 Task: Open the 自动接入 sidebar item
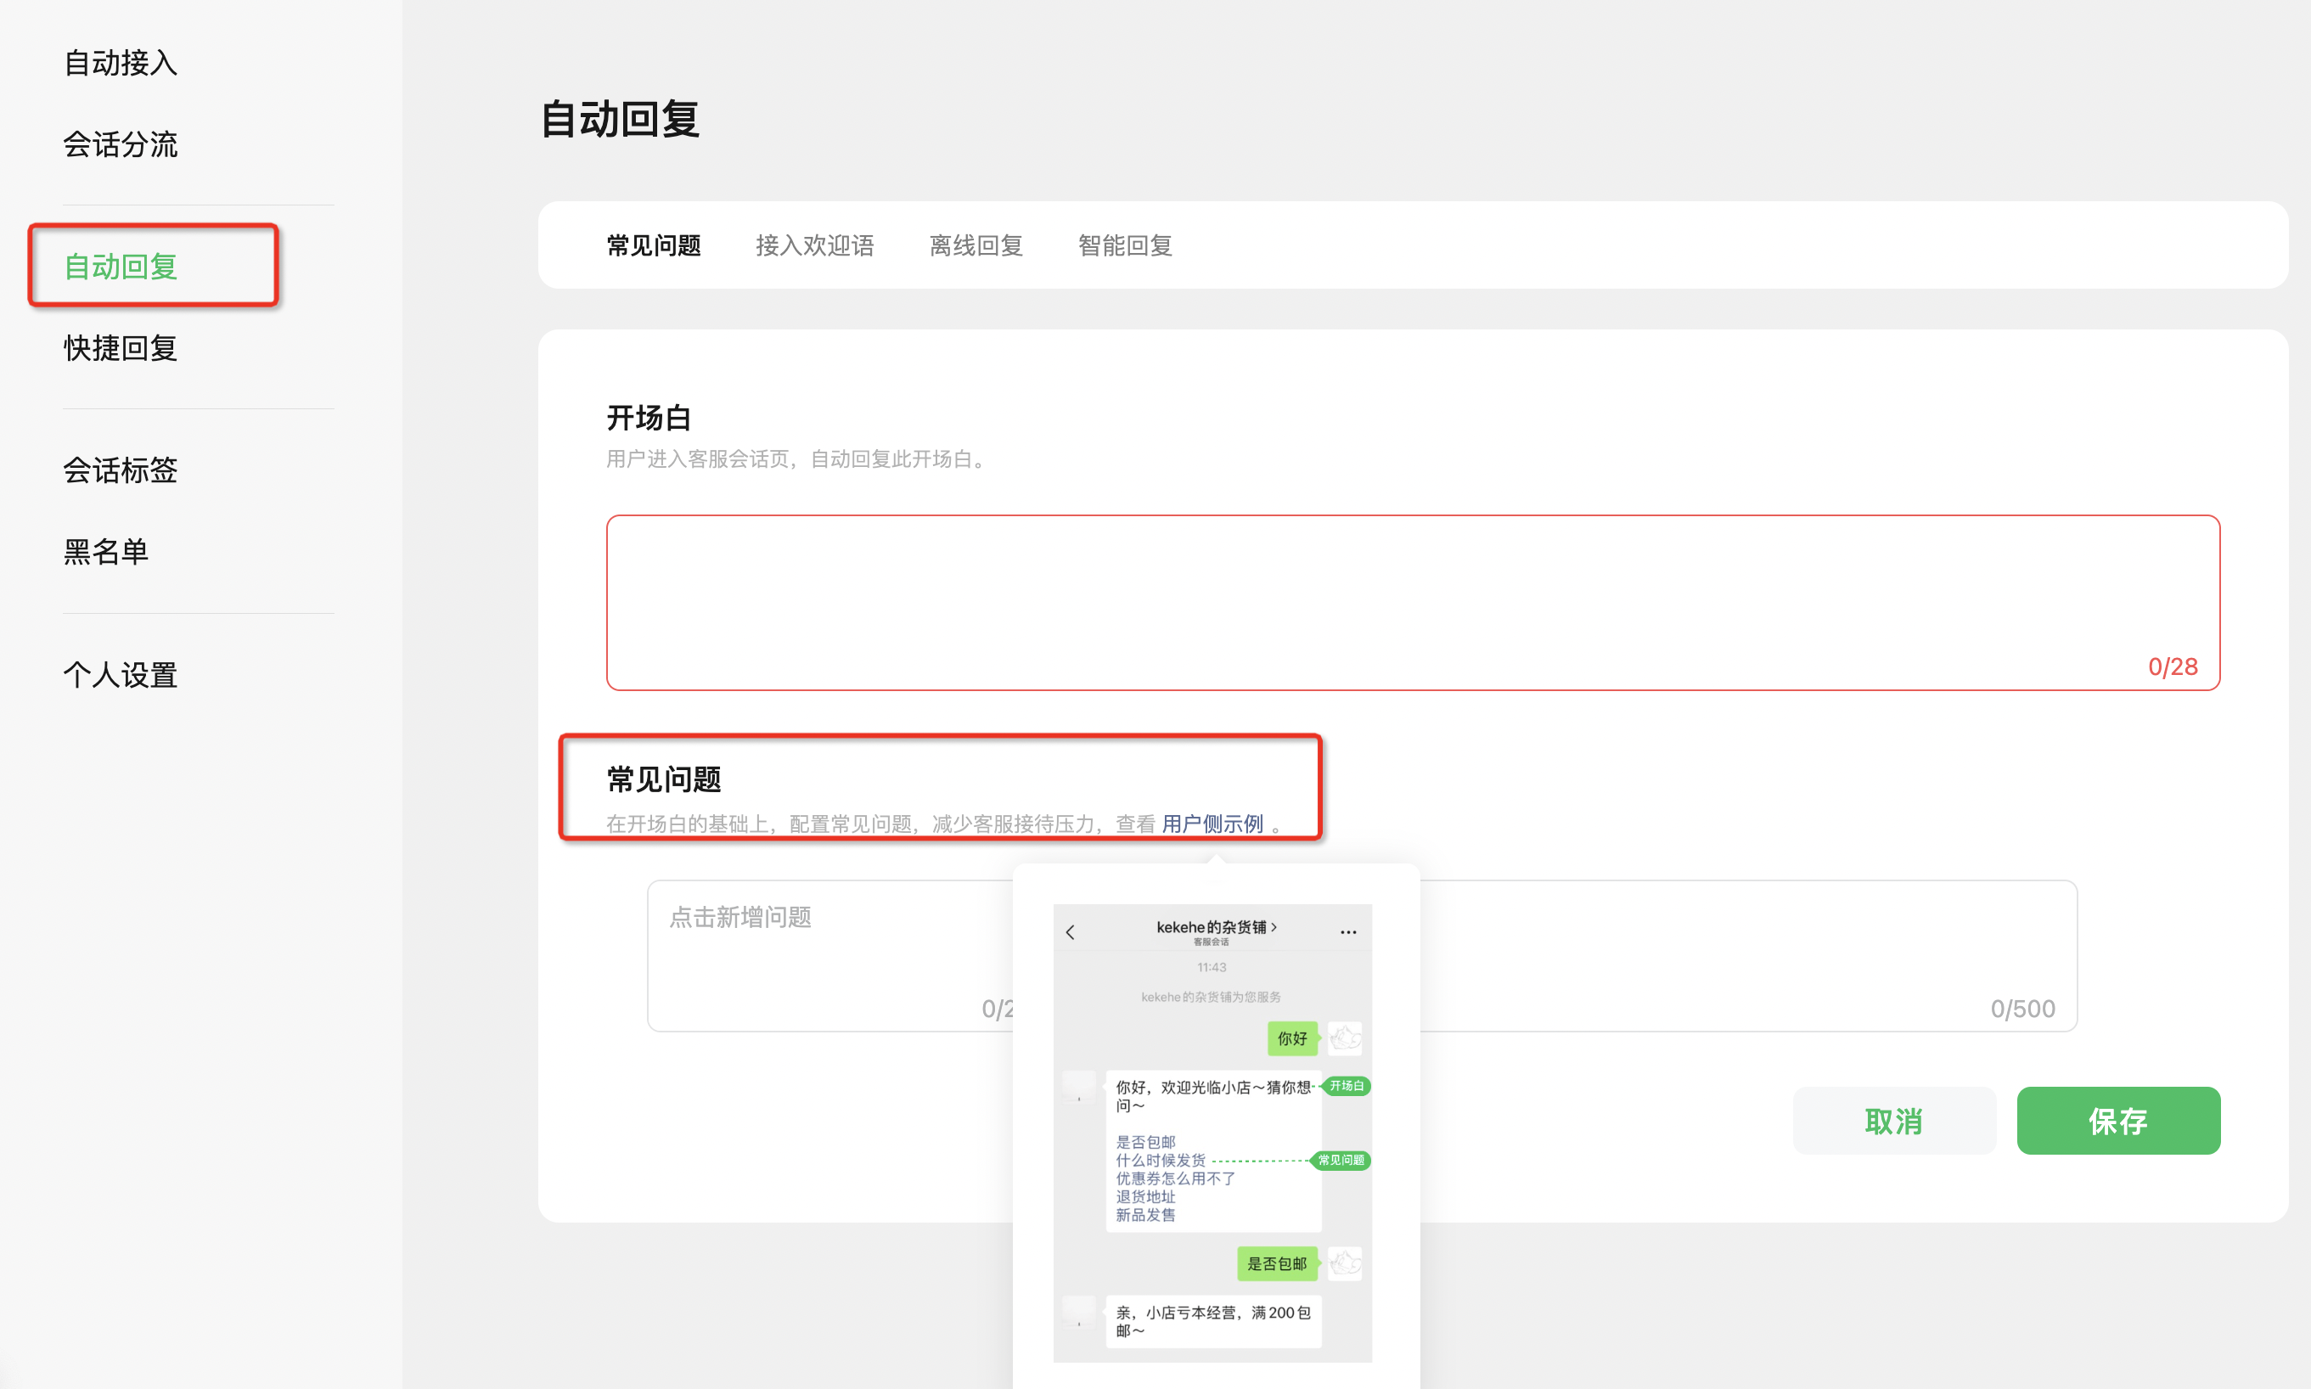[120, 63]
